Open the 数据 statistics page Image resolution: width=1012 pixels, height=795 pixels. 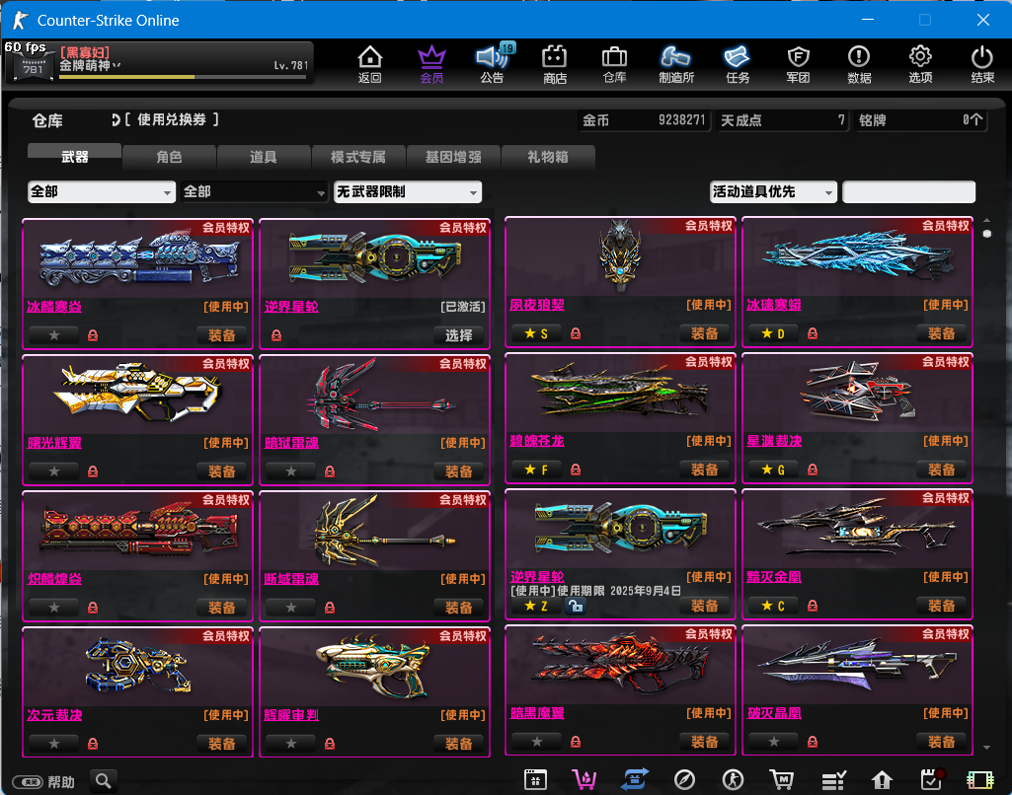click(x=859, y=64)
